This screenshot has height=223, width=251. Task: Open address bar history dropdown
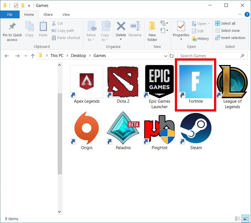(166, 56)
